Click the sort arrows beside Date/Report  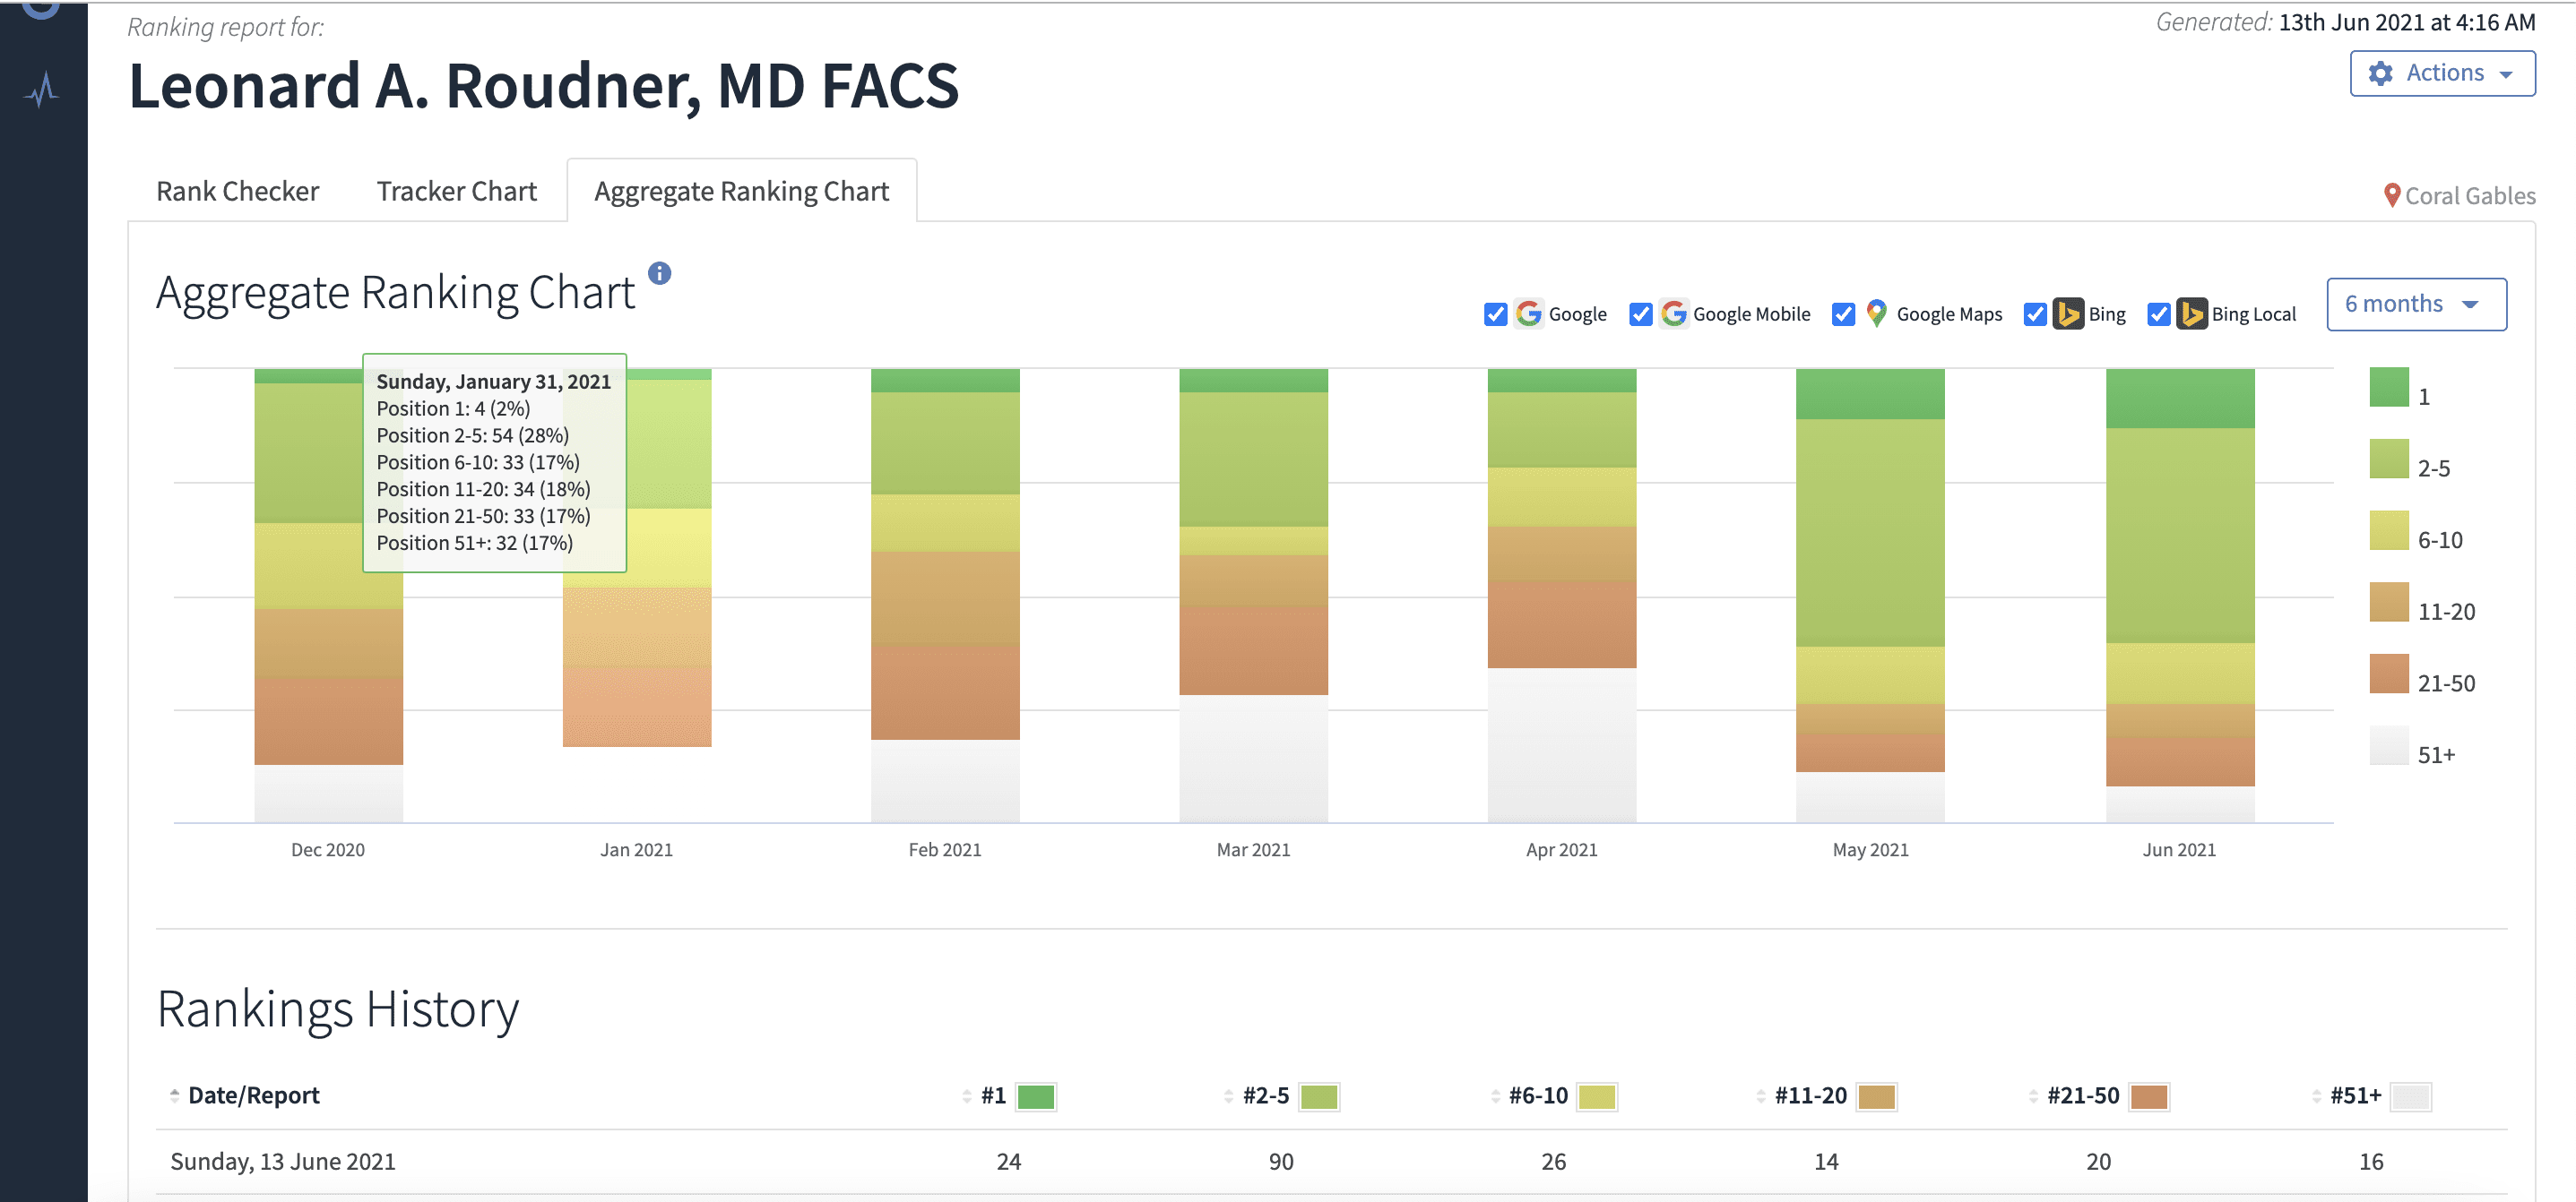174,1095
